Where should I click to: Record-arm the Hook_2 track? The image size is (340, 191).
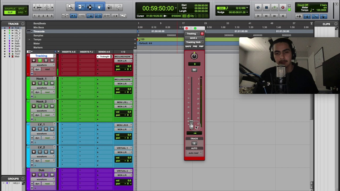(34, 106)
